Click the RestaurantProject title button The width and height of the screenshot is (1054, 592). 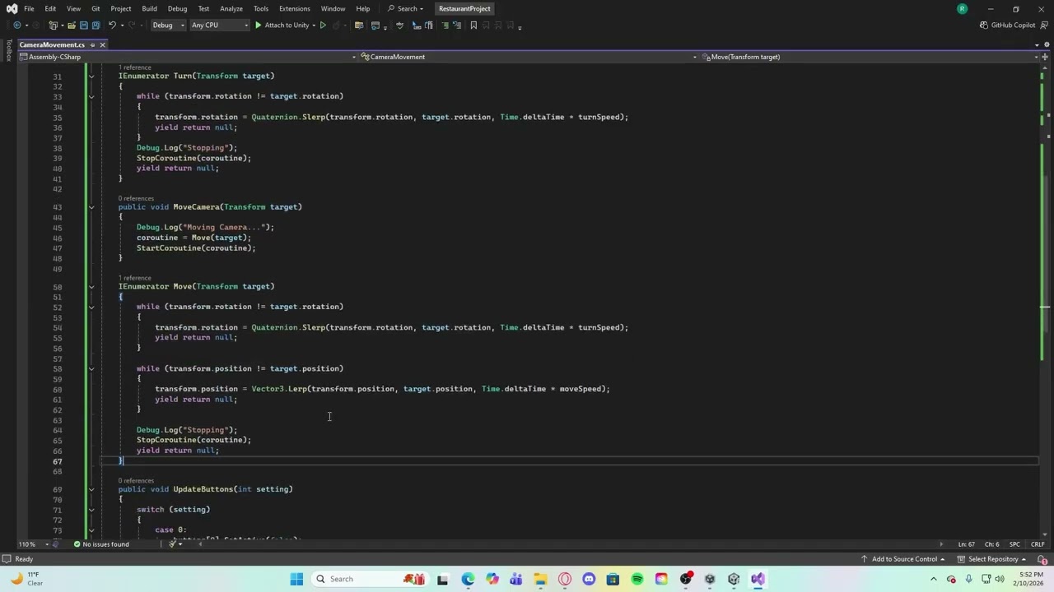pos(464,8)
